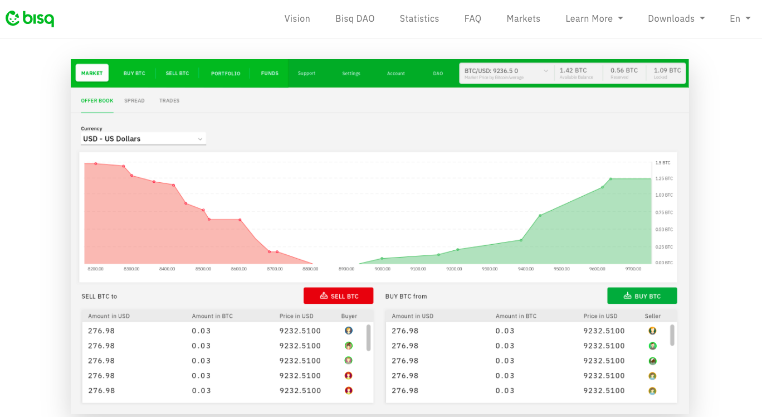Click fourth buyer avatar in SELL table
Viewport: 762px width, 417px height.
click(349, 376)
